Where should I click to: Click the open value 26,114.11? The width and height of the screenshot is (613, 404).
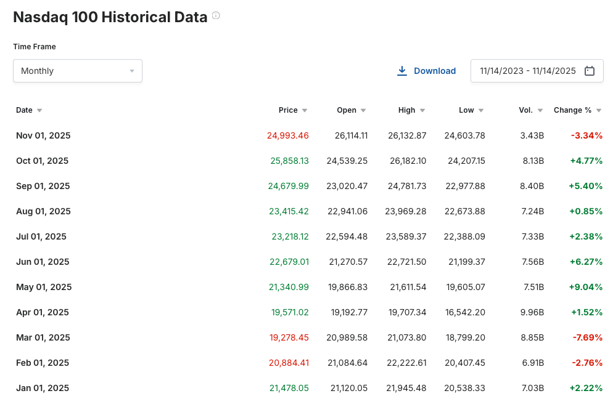point(351,135)
